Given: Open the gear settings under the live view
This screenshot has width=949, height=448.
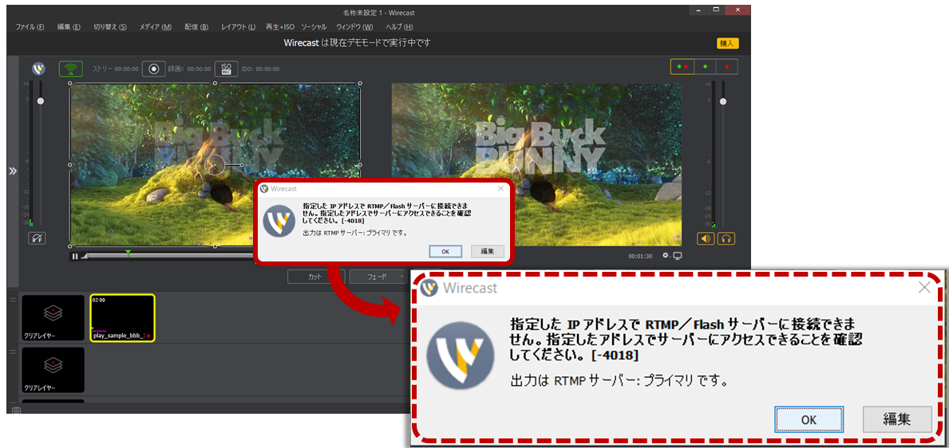Looking at the screenshot, I should click(x=666, y=256).
